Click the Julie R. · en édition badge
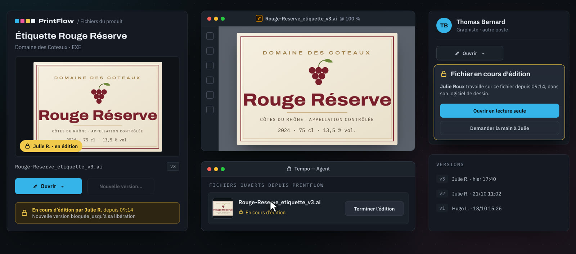 [51, 146]
